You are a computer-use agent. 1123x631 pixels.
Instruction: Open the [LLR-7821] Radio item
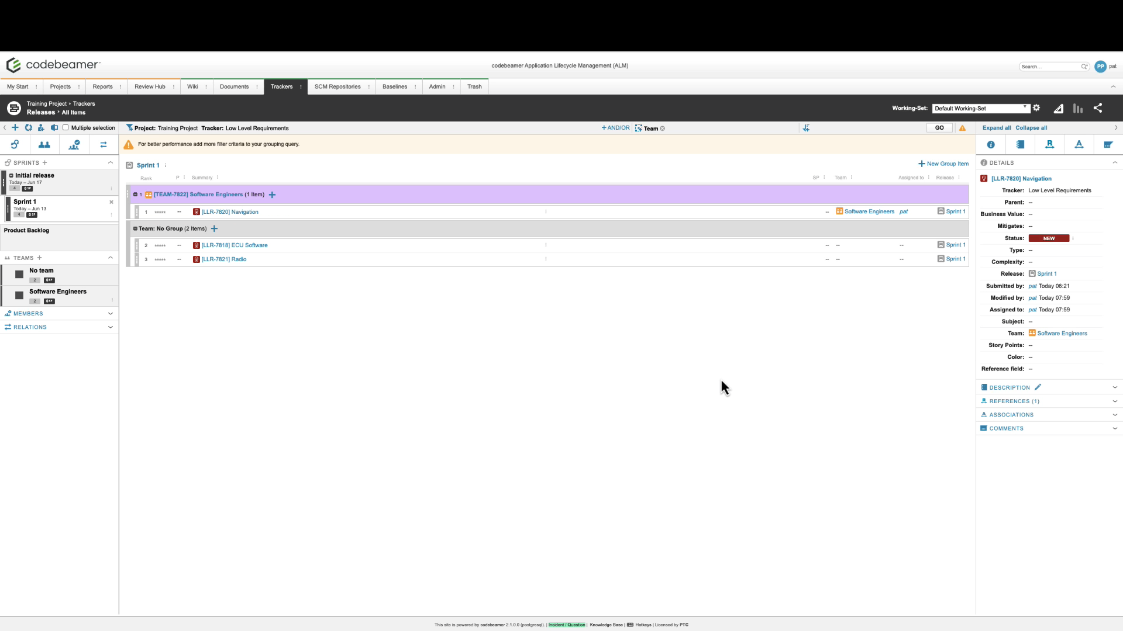tap(224, 259)
